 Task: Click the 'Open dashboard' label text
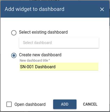(x=30, y=104)
